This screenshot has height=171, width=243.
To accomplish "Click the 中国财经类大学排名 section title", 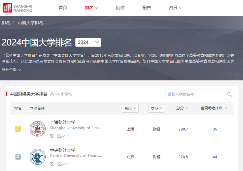I will click(x=28, y=94).
